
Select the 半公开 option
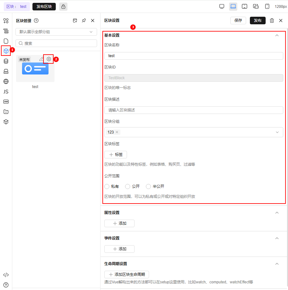pos(148,186)
